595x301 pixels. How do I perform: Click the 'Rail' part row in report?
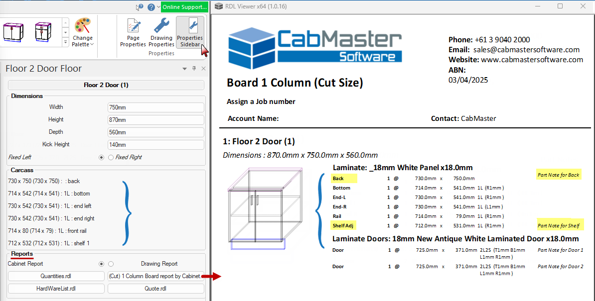(x=418, y=216)
